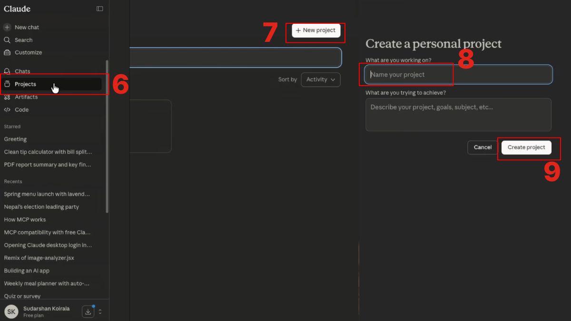Click the Projects stack icon
Screen dimensions: 571x321
pos(7,84)
